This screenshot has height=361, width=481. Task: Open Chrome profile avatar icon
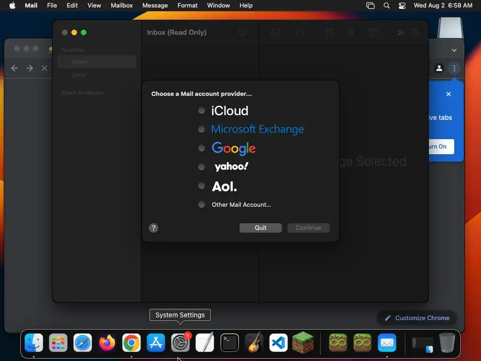[439, 68]
